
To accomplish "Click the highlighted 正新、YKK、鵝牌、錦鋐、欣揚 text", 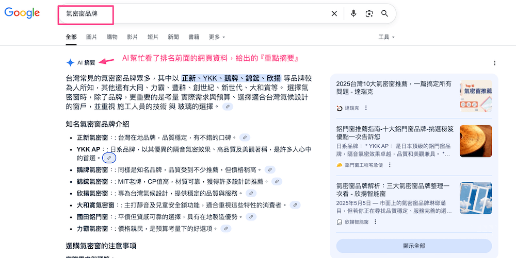I will click(231, 78).
